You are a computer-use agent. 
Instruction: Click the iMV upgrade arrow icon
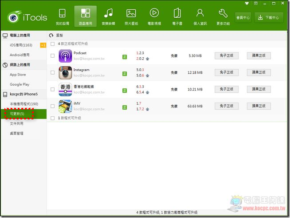click(x=147, y=109)
